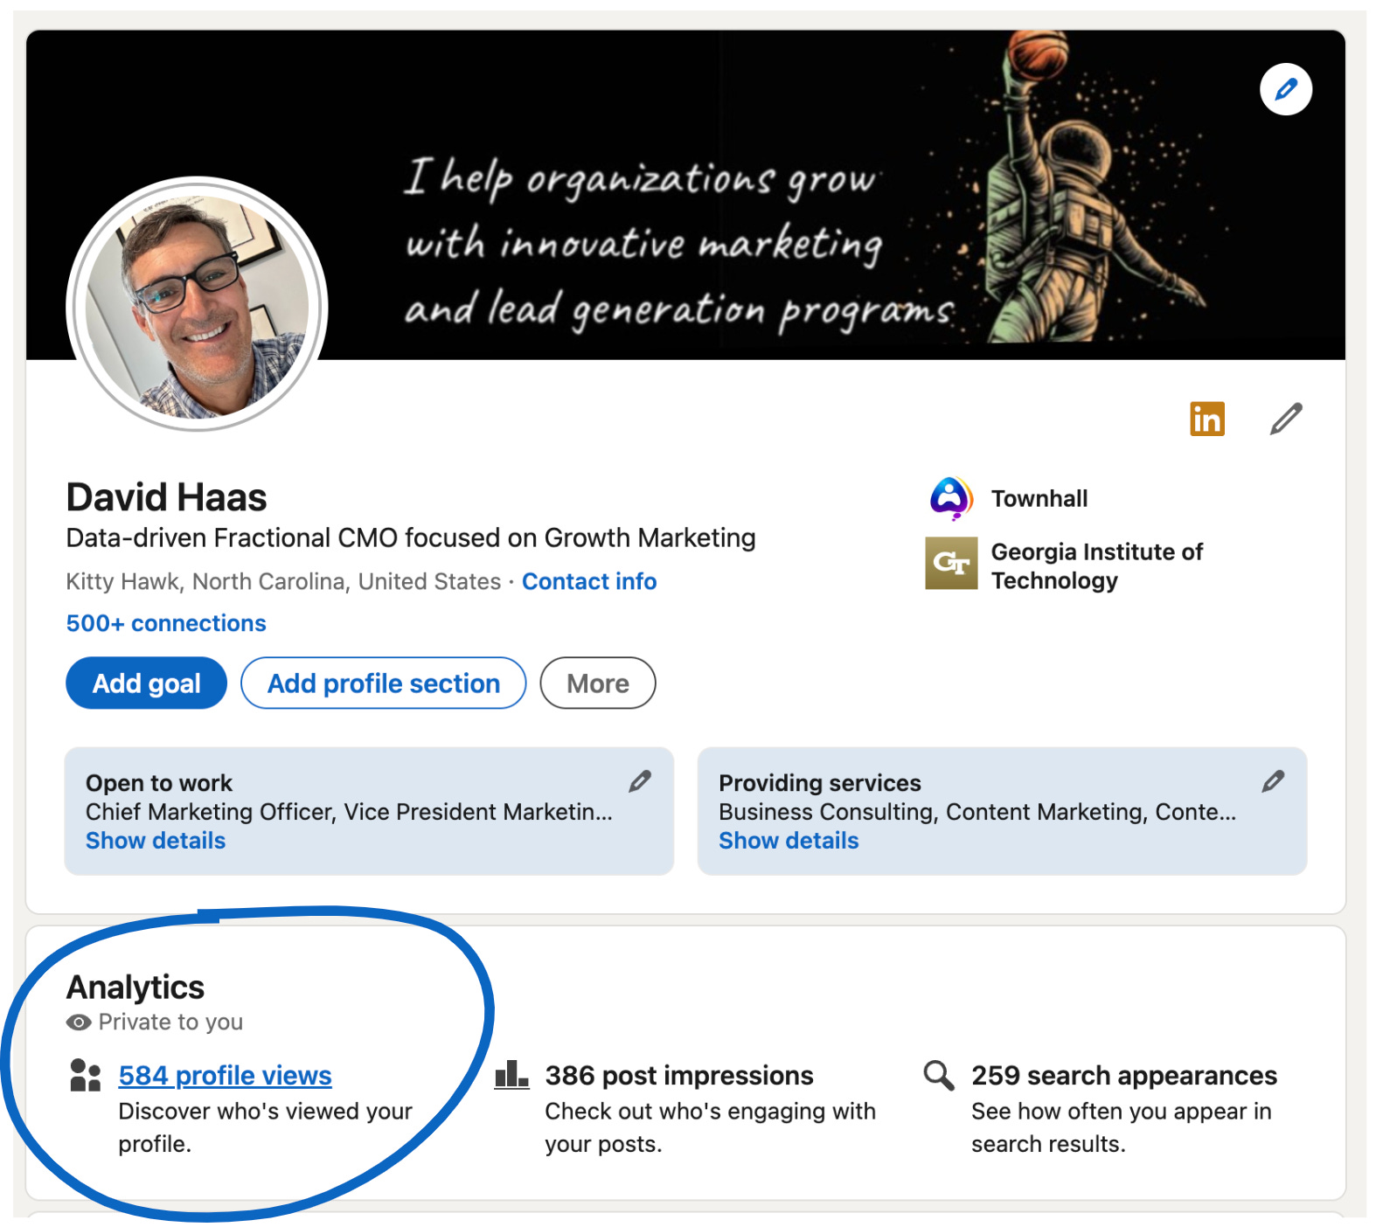
Task: Open the gold LinkedIn premium badge
Action: pyautogui.click(x=1206, y=419)
